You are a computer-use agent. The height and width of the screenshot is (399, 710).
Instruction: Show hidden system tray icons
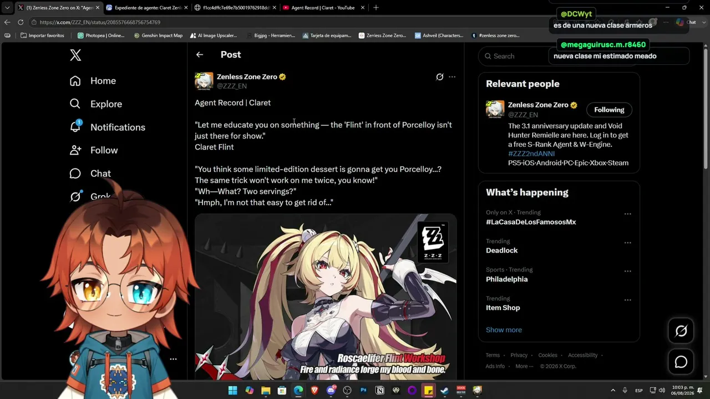612,390
